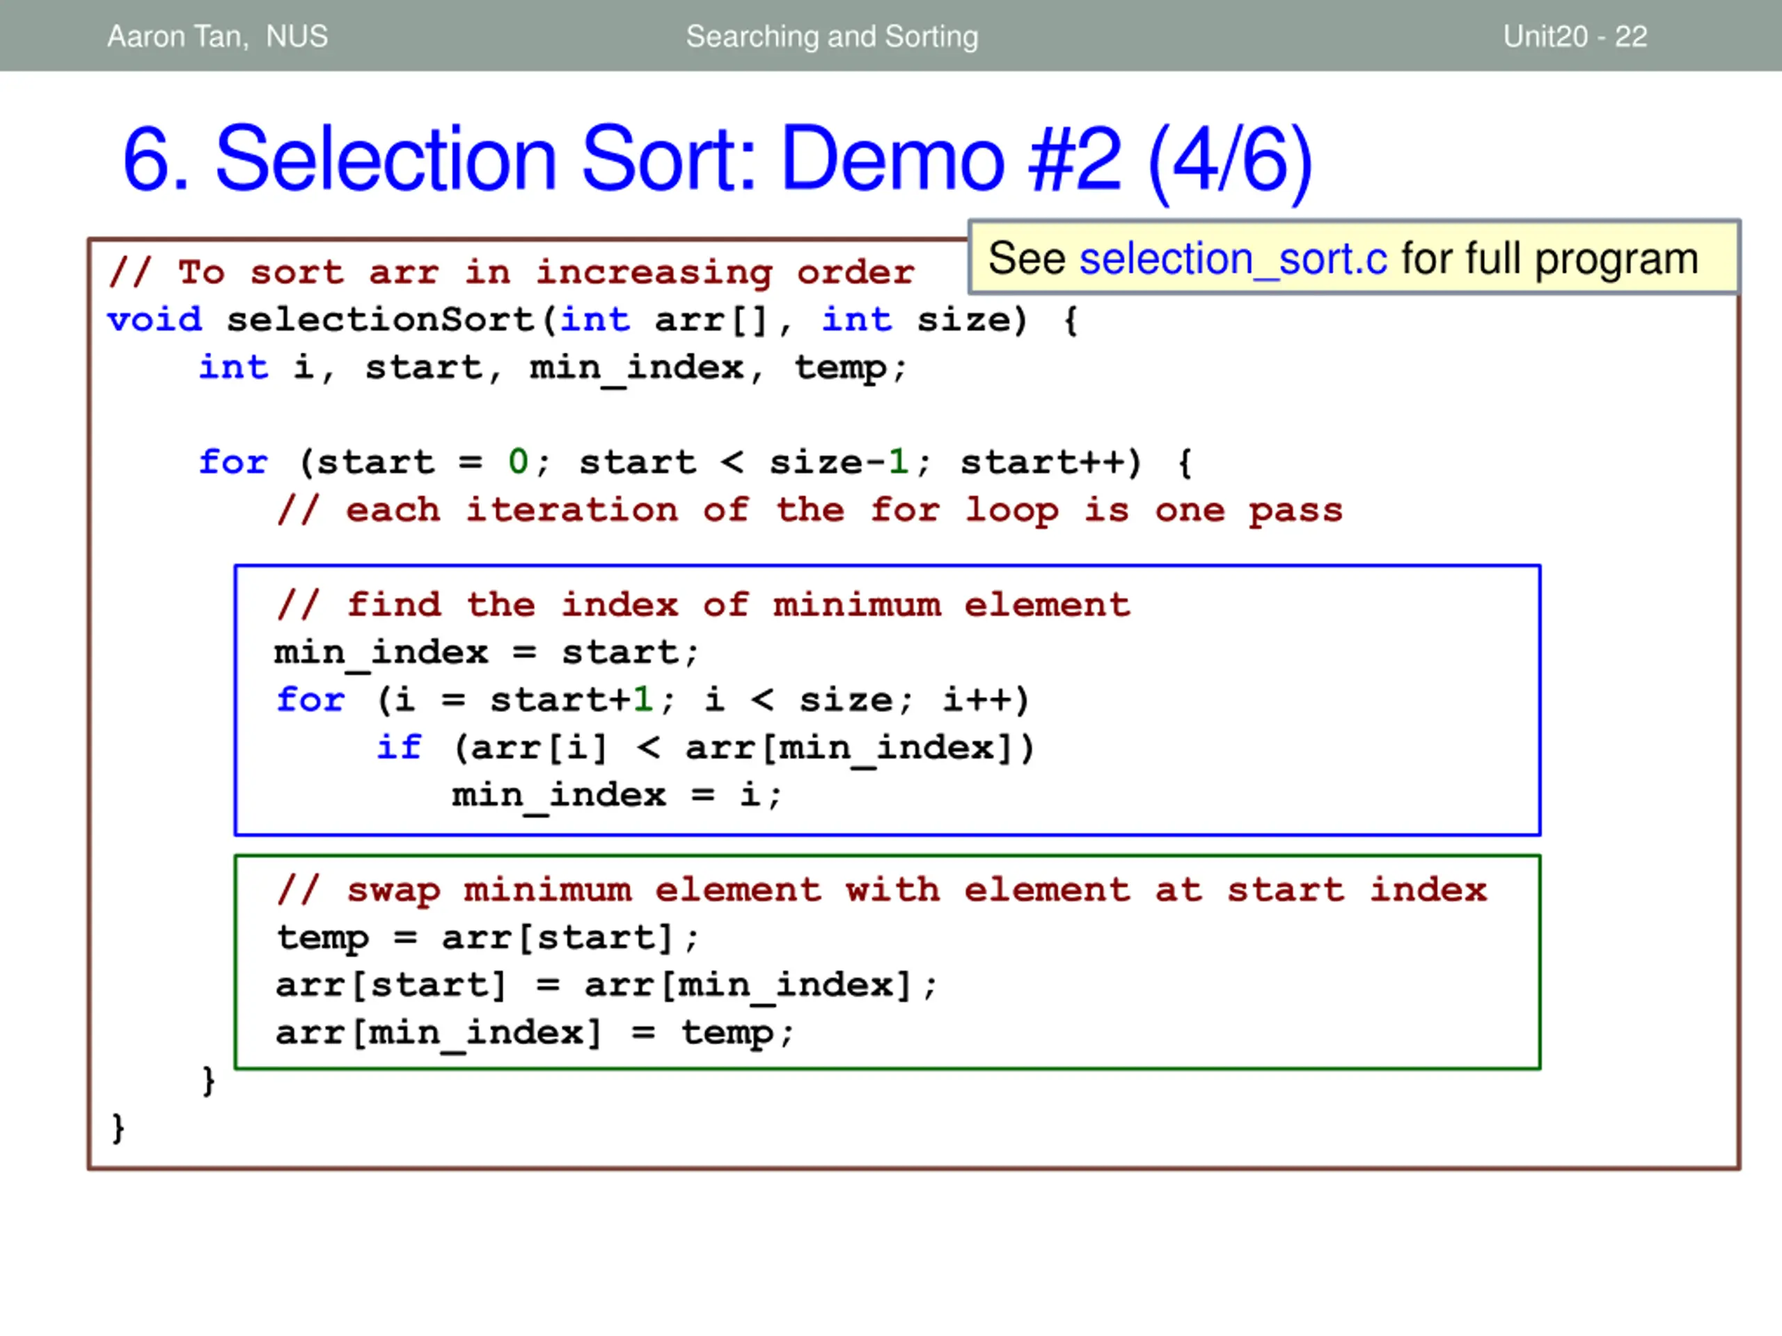
Task: Click the "min_index = i;" statement
Action: (x=616, y=795)
